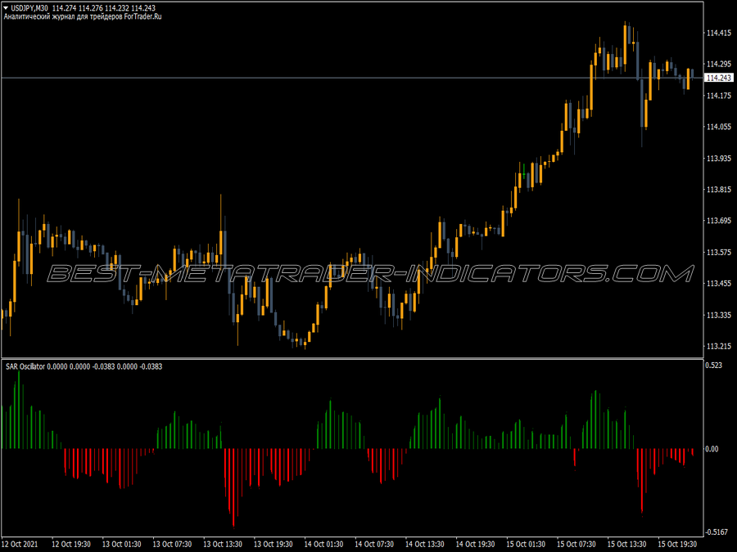Click the 114.295 price axis label
737x552 pixels.
coord(719,64)
